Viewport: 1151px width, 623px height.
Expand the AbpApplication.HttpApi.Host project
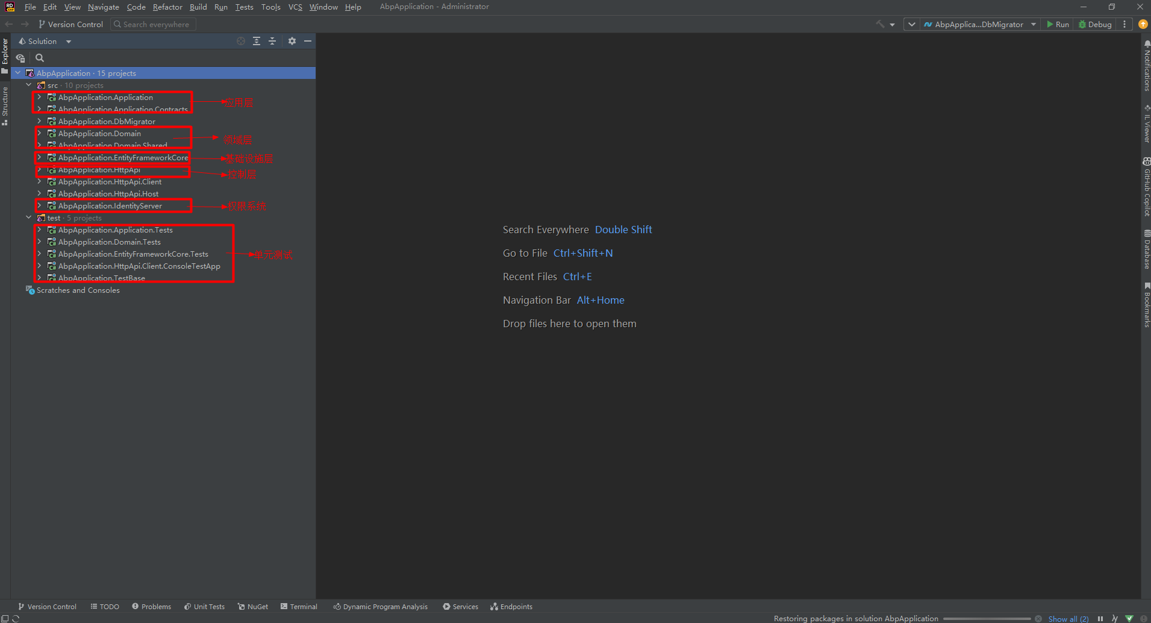coord(39,193)
